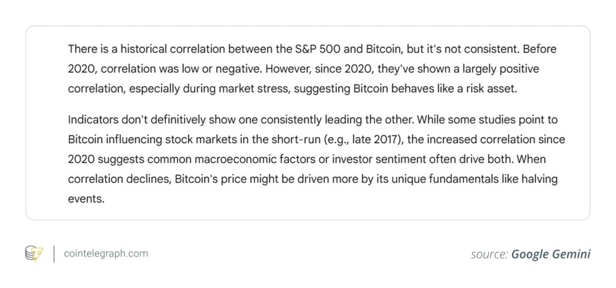The height and width of the screenshot is (288, 616).
Task: Click the vertical divider beside the logo
Action: [x=54, y=254]
